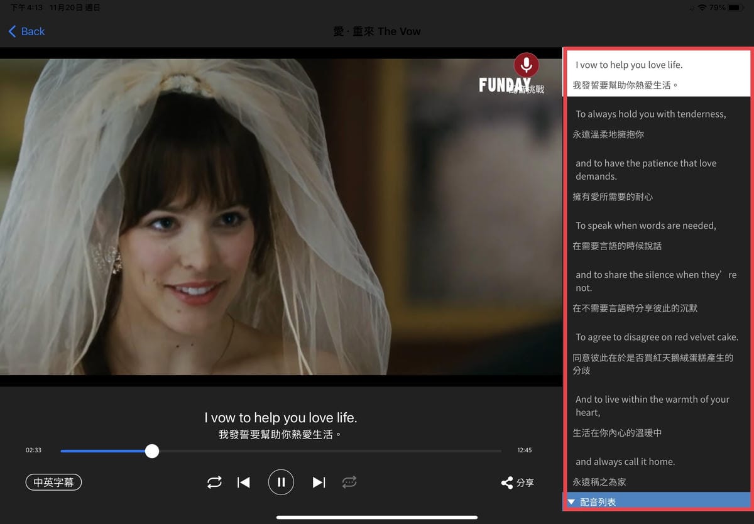
Task: Jump to 'and to share the silence' line
Action: pyautogui.click(x=655, y=281)
